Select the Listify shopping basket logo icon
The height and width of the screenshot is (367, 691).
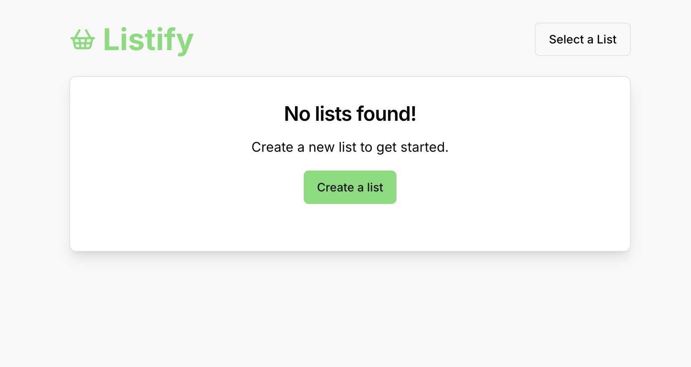click(x=82, y=40)
